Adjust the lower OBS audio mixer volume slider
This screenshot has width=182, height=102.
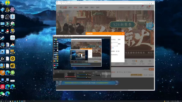[82, 77]
